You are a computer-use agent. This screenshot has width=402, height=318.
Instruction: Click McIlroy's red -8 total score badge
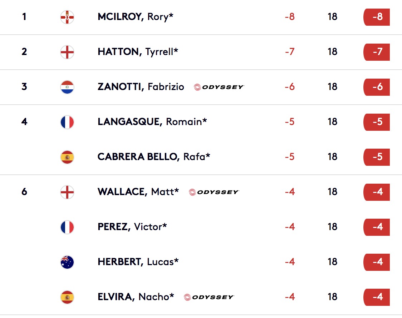(x=377, y=17)
